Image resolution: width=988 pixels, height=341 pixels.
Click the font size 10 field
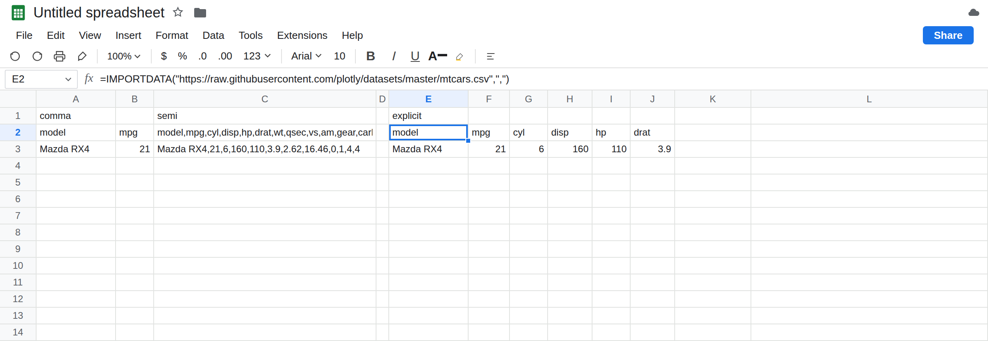pyautogui.click(x=340, y=56)
